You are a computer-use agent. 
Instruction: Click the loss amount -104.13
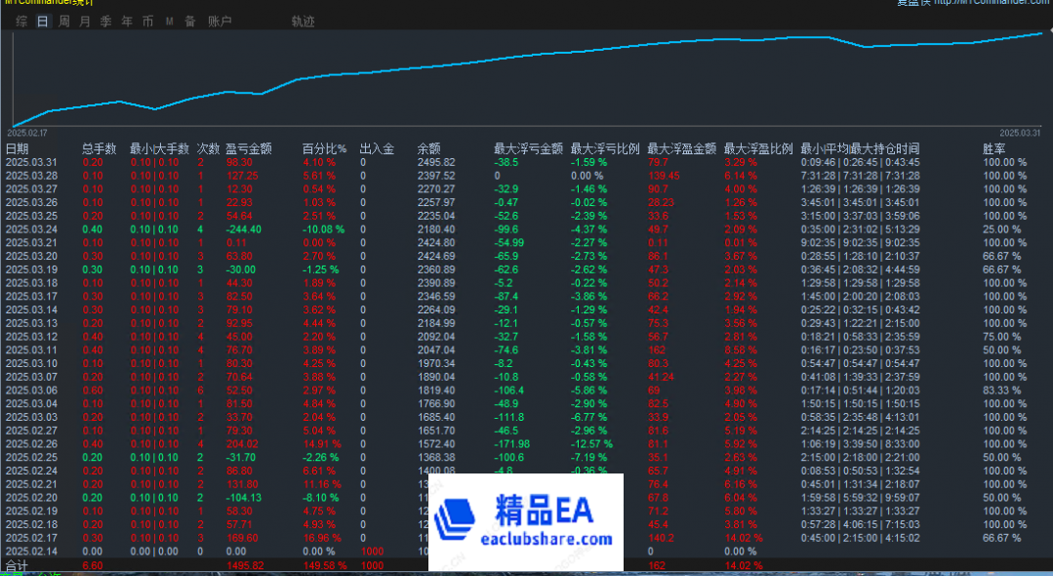[244, 498]
